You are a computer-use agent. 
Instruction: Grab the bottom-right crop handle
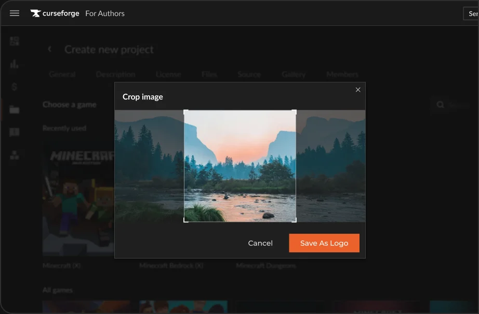tap(294, 220)
